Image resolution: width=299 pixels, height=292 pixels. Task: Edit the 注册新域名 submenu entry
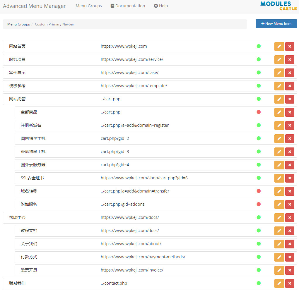click(x=279, y=125)
